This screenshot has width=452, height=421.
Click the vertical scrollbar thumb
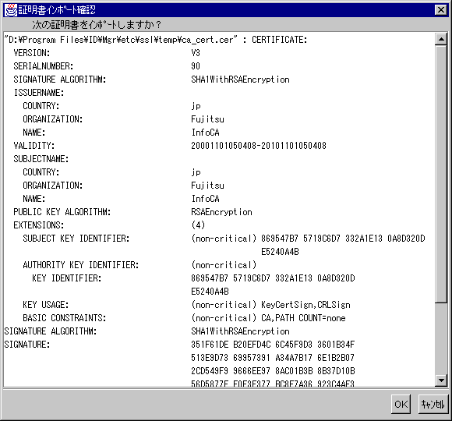tap(441, 174)
